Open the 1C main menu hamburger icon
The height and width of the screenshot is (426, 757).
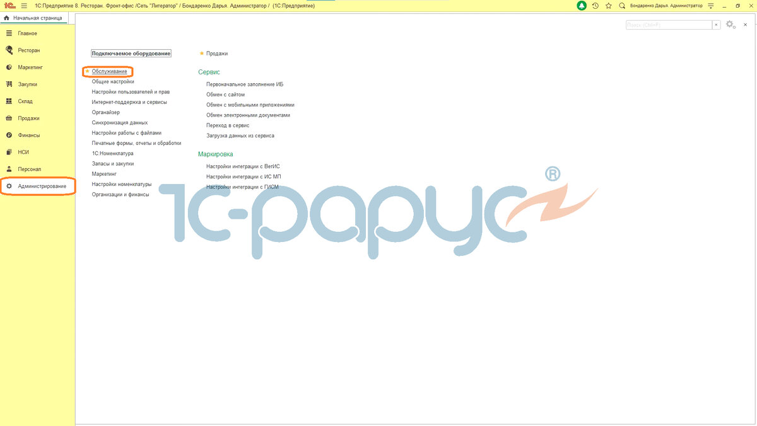tap(24, 6)
